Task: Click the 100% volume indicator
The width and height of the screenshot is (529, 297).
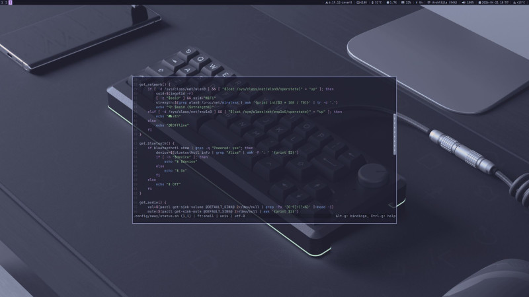Action: (468, 3)
